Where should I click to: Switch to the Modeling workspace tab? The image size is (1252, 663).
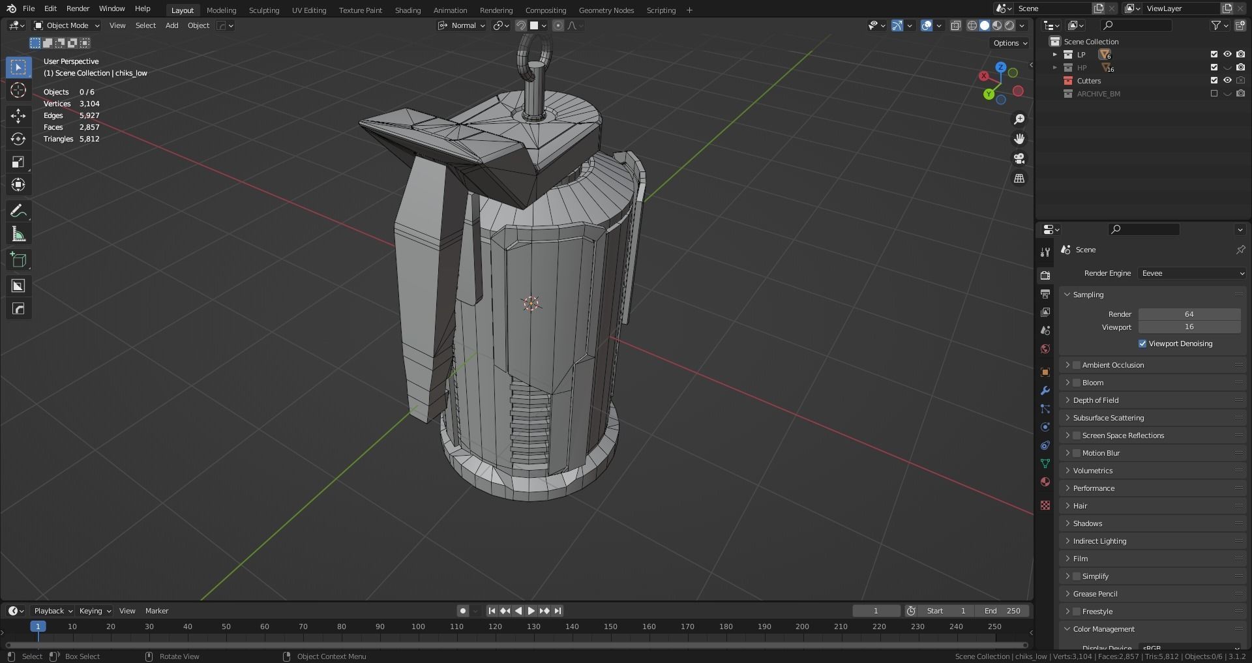(221, 10)
